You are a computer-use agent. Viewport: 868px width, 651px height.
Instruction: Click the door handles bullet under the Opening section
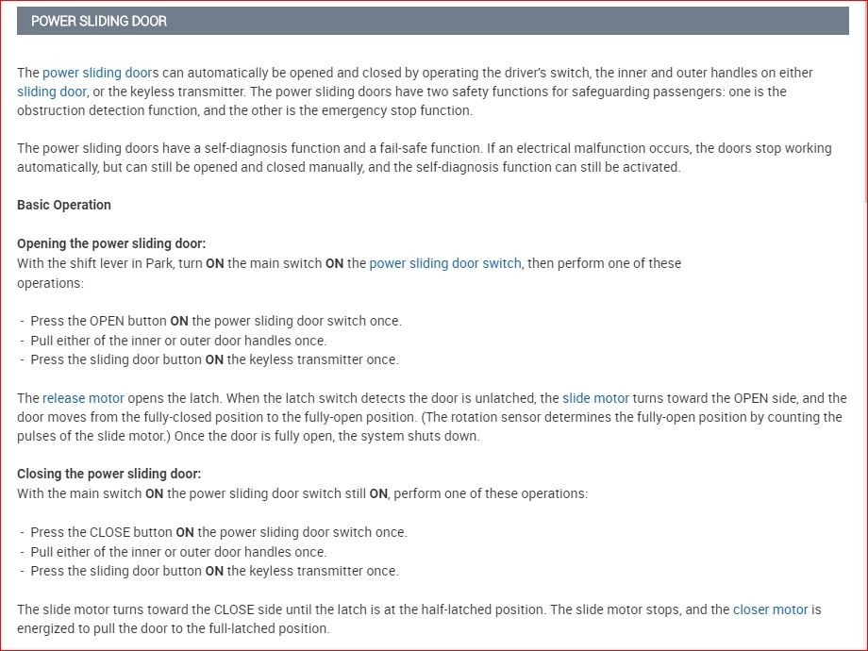click(x=178, y=341)
